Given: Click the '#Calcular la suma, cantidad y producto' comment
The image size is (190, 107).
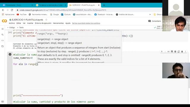Looking at the screenshot, I should [54, 102].
